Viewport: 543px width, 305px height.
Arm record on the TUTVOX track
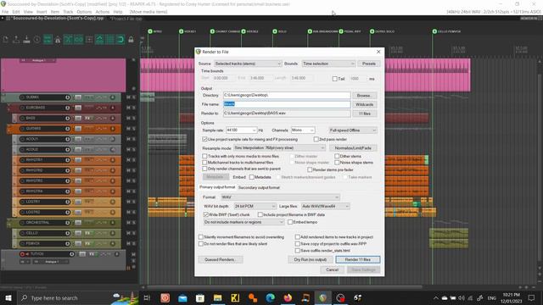[22, 254]
